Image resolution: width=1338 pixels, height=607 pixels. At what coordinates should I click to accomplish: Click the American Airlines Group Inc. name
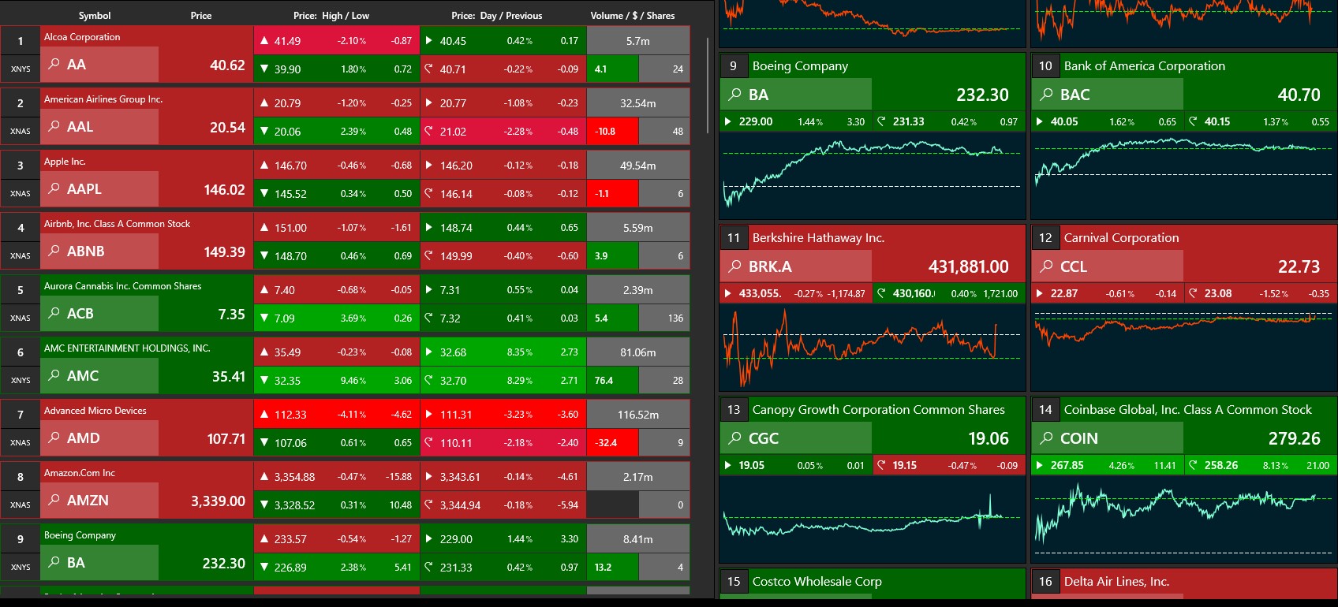pyautogui.click(x=103, y=99)
